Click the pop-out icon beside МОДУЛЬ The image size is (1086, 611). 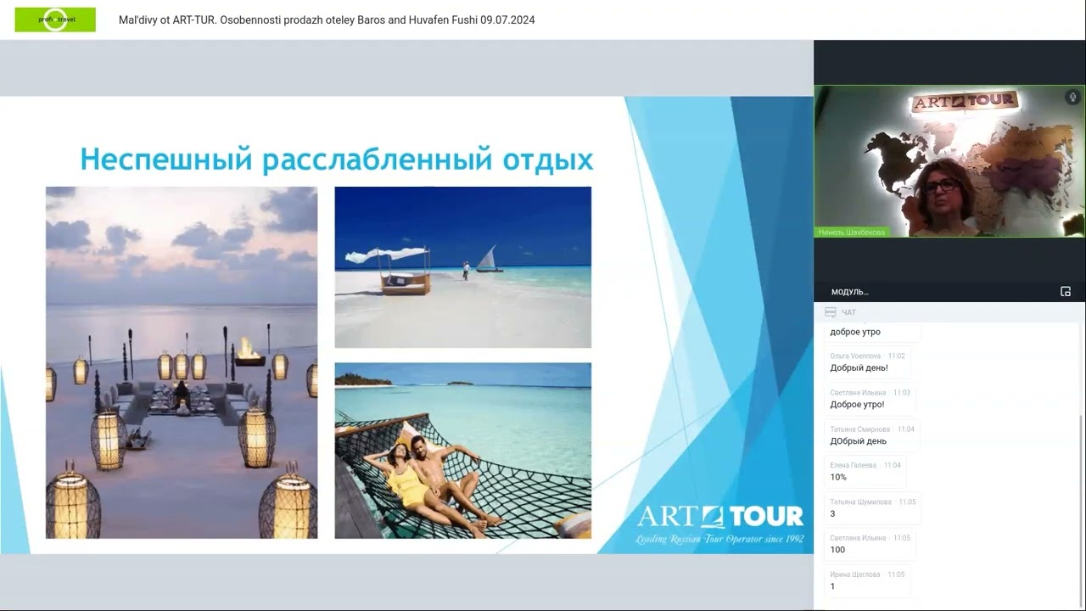(1066, 291)
